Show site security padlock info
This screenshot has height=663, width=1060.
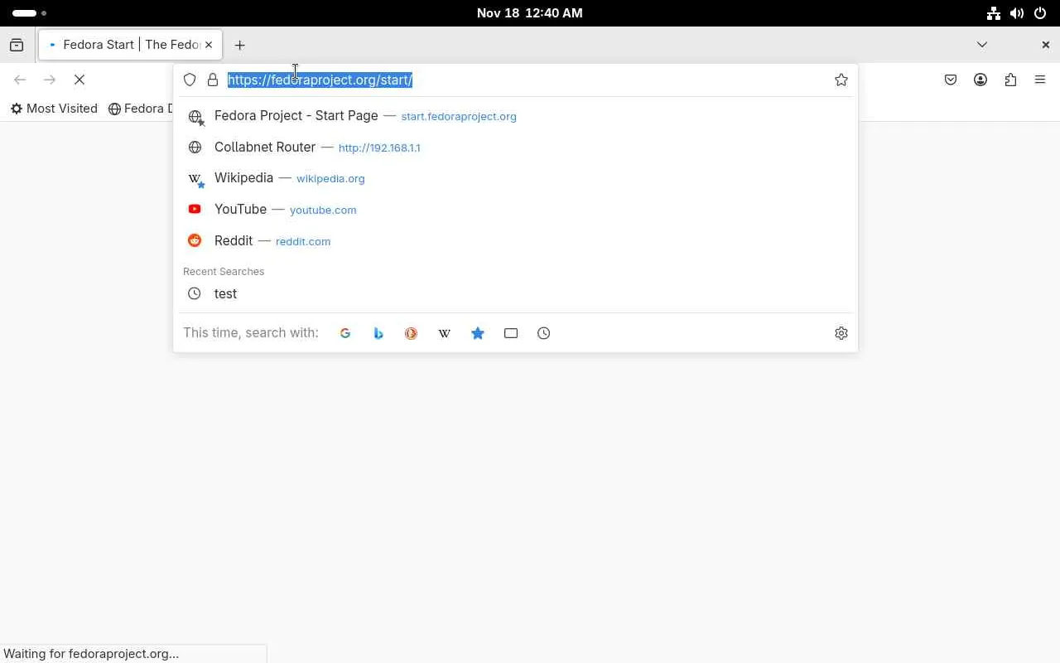(213, 80)
